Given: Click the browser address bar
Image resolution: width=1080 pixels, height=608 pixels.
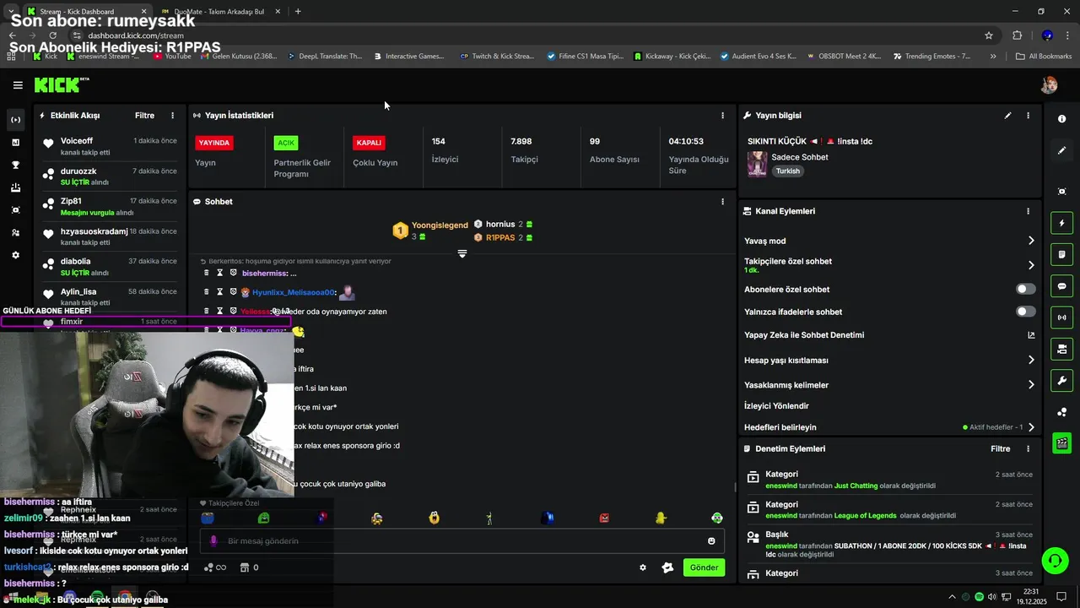Looking at the screenshot, I should (523, 35).
